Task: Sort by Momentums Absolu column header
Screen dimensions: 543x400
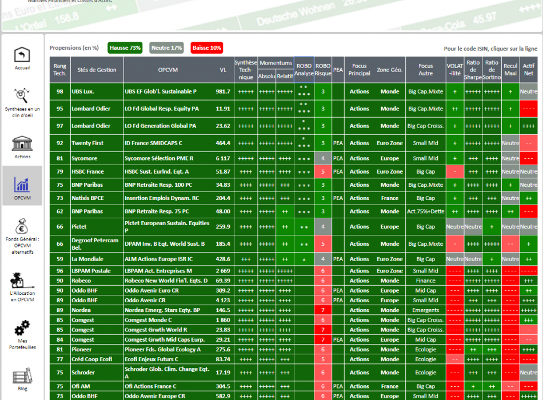Action: pyautogui.click(x=267, y=76)
